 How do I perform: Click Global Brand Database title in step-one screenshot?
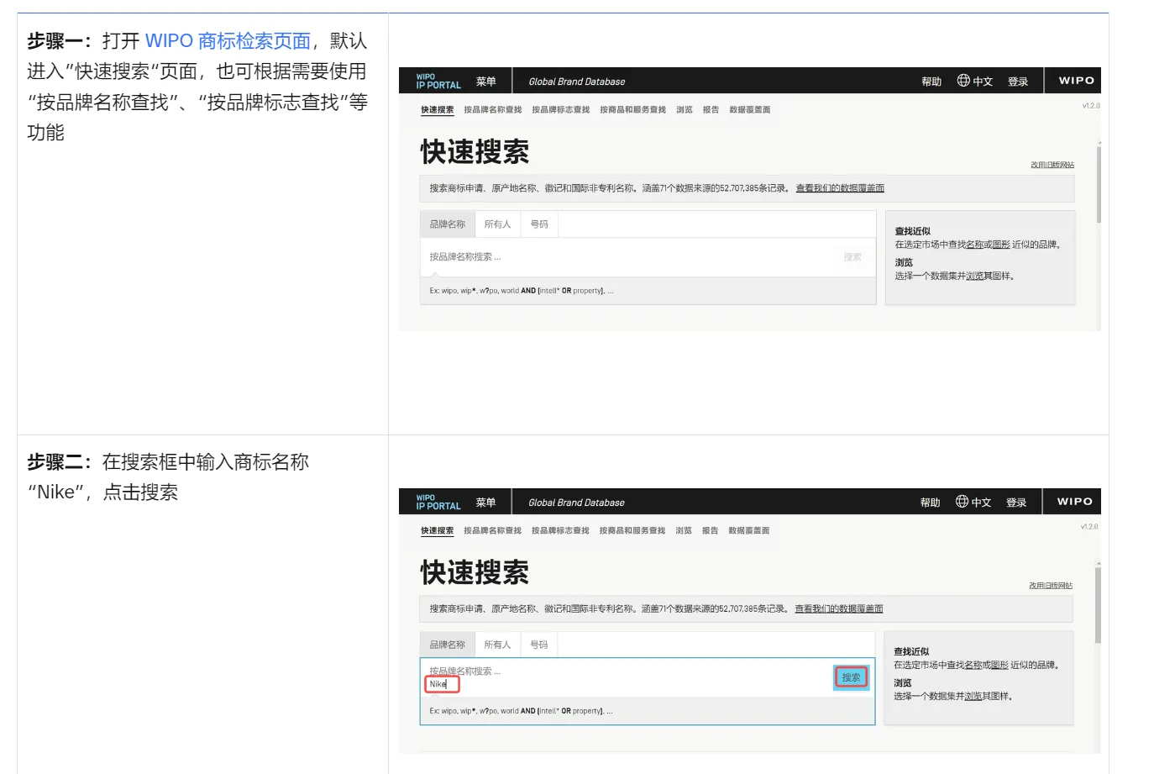(x=577, y=82)
